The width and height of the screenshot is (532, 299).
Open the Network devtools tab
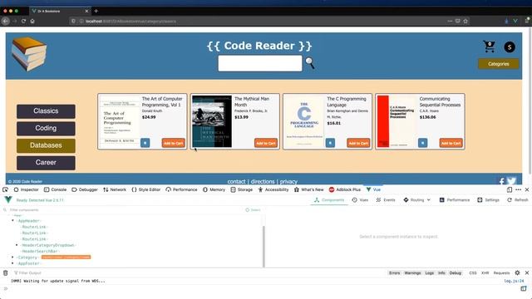(x=115, y=189)
